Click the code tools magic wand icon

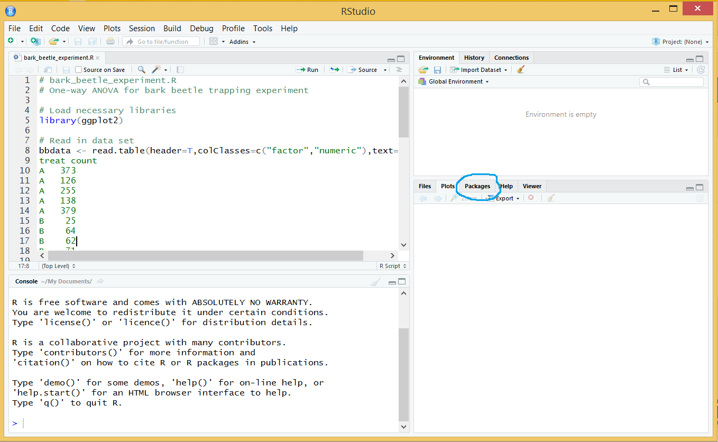(x=157, y=70)
